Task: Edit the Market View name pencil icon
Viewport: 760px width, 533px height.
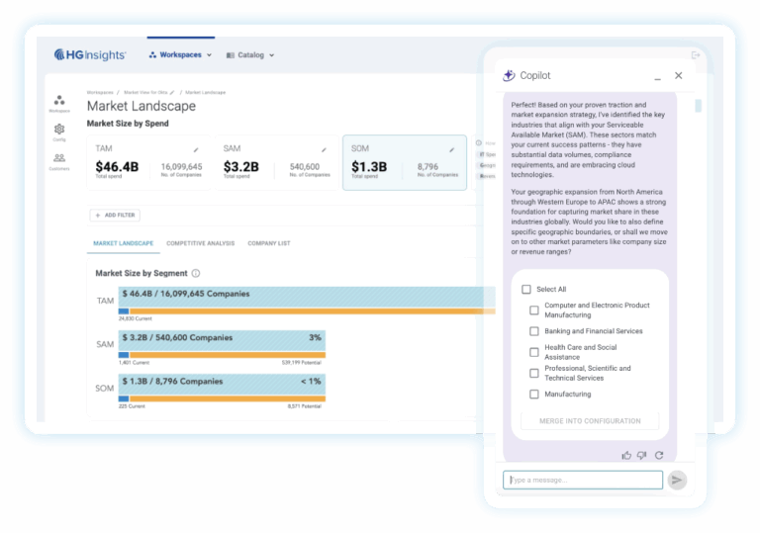Action: 172,92
